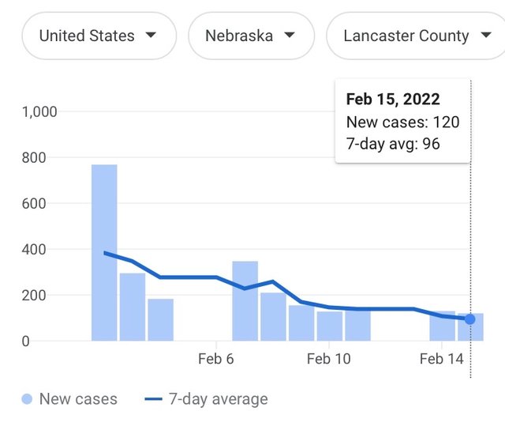Screen dimensions: 505x430
Task: Select the "New cases" legend text
Action: pyautogui.click(x=78, y=399)
